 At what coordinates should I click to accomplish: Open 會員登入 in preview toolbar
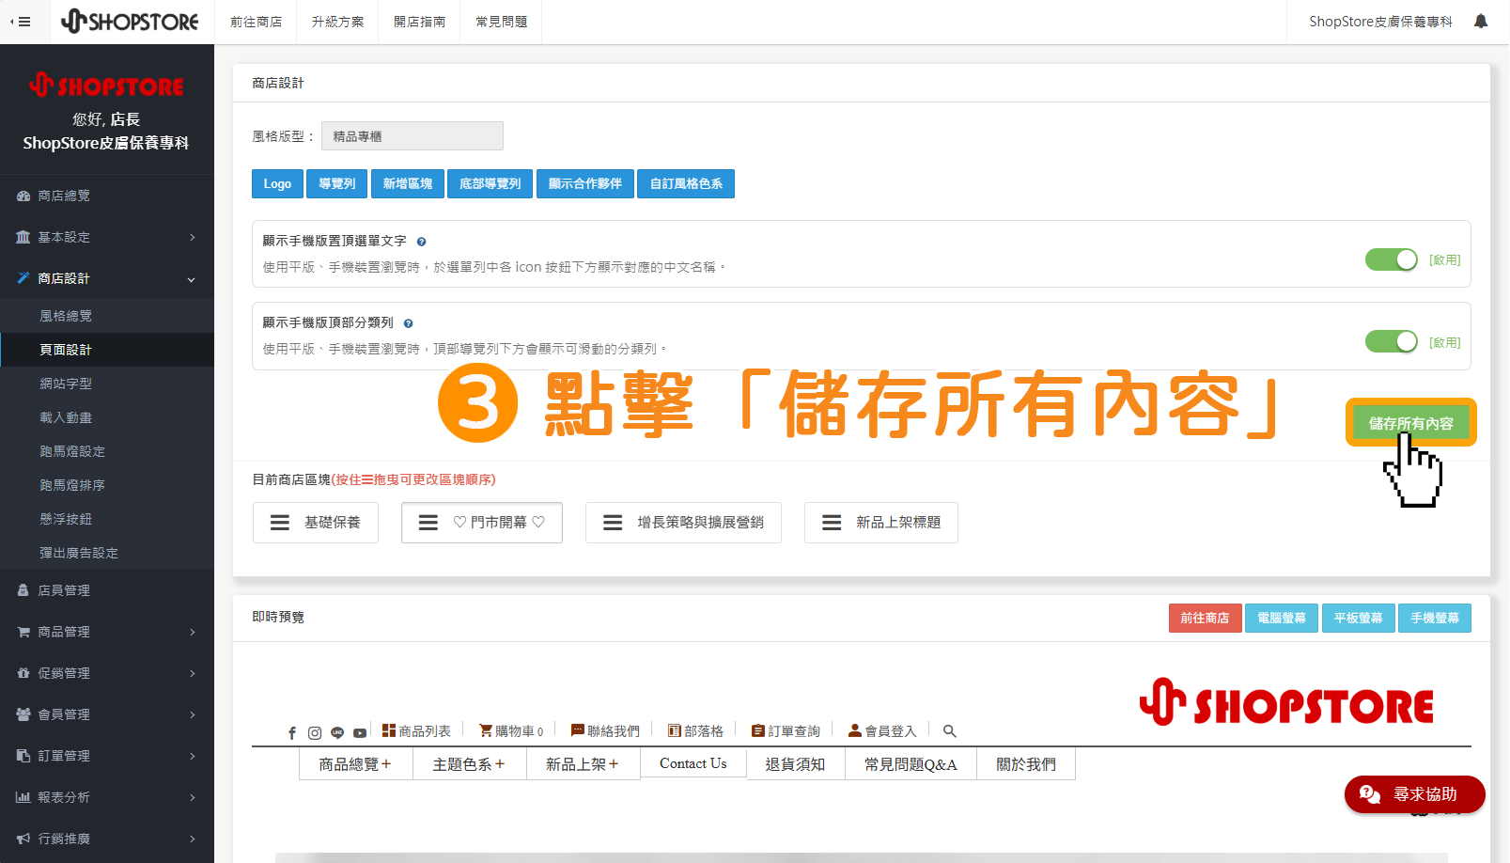tap(881, 730)
